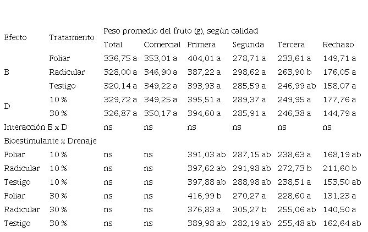The image size is (368, 232).
Task: Click the Efecto column header
Action: point(15,37)
